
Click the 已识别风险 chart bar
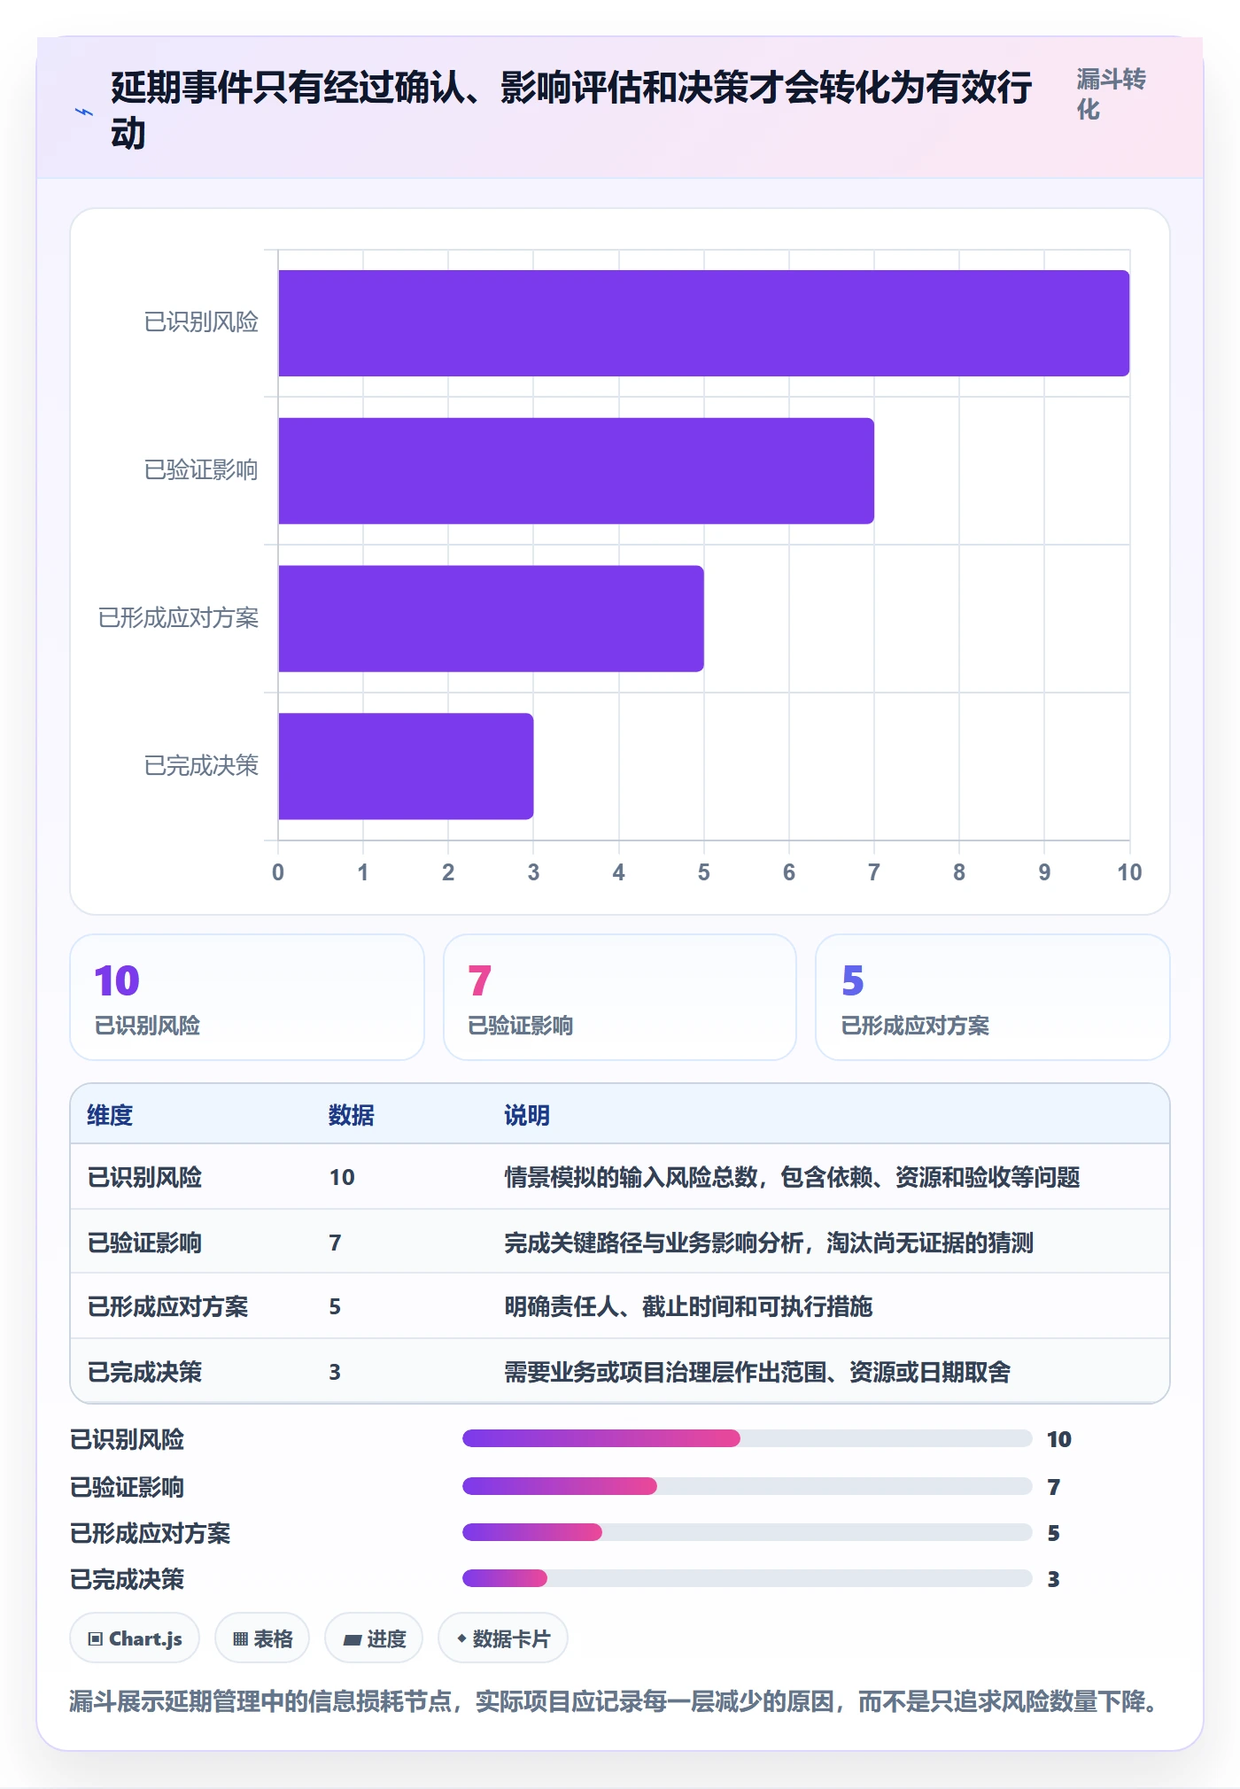[x=704, y=323]
